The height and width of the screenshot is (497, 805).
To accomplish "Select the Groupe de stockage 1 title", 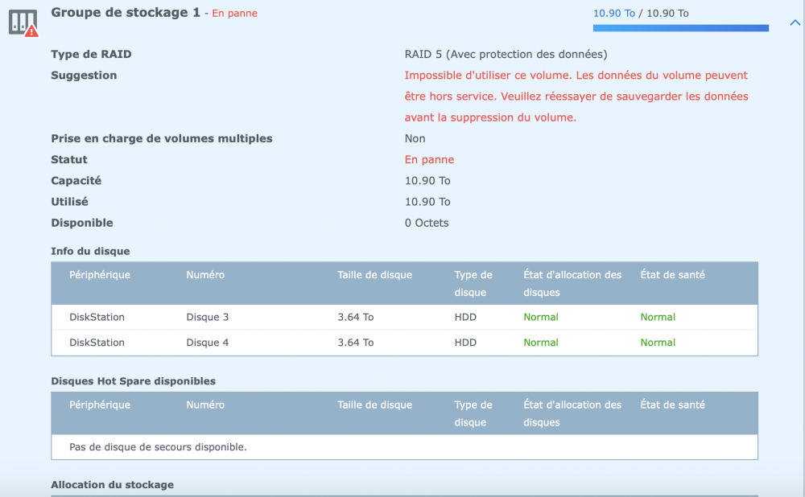I will (x=125, y=13).
